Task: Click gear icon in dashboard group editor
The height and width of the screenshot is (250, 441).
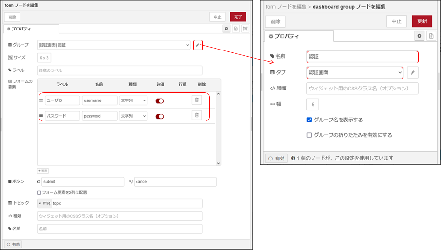Action: pos(420,36)
